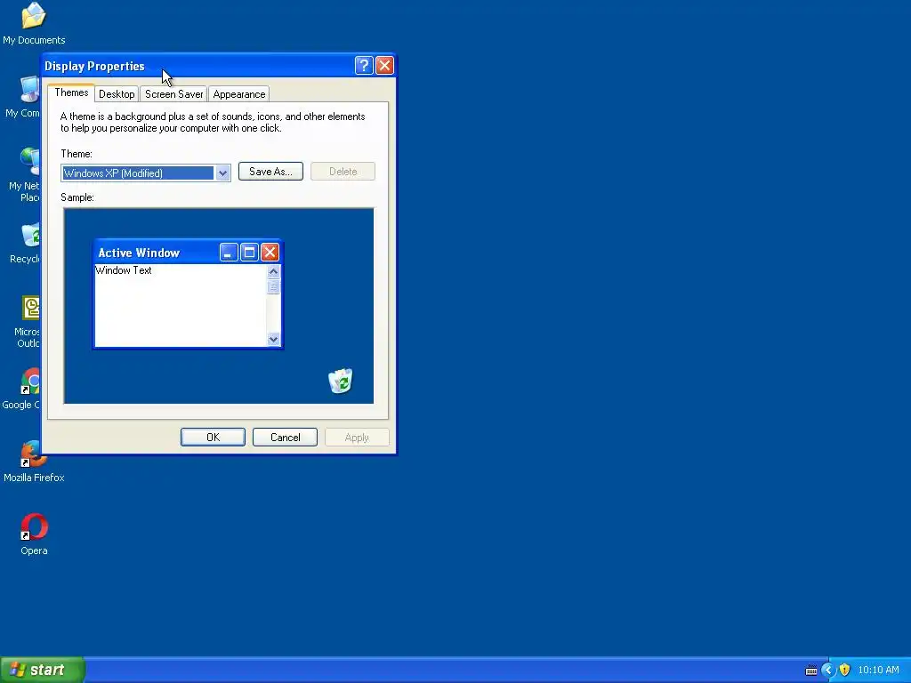Click the disabled Delete button
The height and width of the screenshot is (683, 911).
click(x=343, y=172)
